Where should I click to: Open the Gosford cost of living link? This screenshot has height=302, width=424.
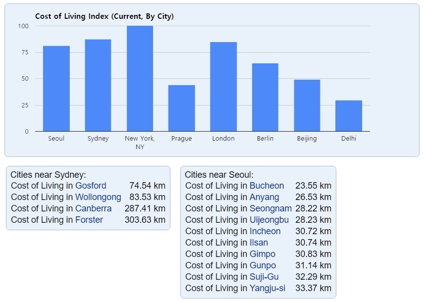click(91, 186)
